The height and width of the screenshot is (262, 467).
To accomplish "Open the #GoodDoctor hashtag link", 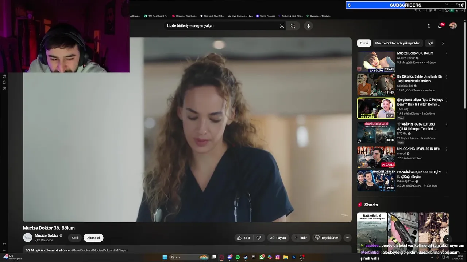I will (81, 250).
